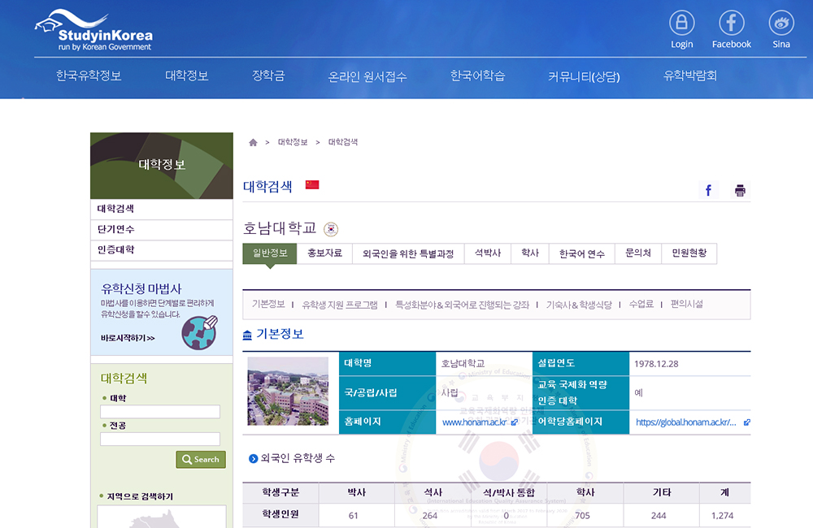This screenshot has height=528, width=813.
Task: Open the 장학금 top menu
Action: point(268,76)
